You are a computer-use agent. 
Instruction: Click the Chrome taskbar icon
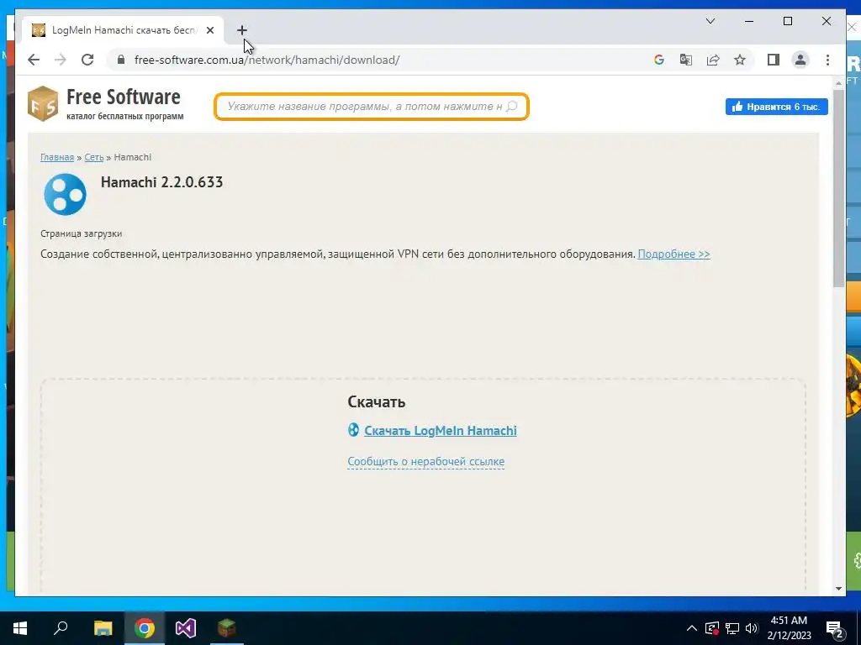(145, 628)
